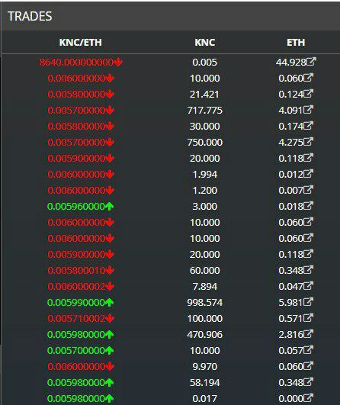
Task: Click the 1.200 KNC amount
Action: click(x=205, y=191)
